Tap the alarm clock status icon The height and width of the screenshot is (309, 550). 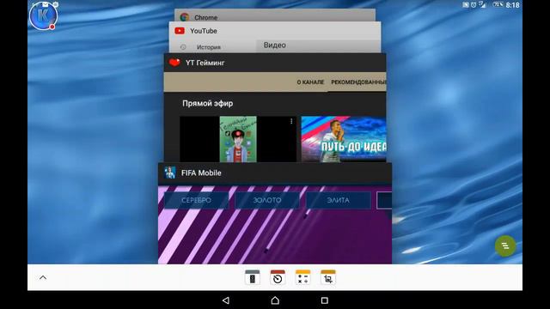[474, 5]
